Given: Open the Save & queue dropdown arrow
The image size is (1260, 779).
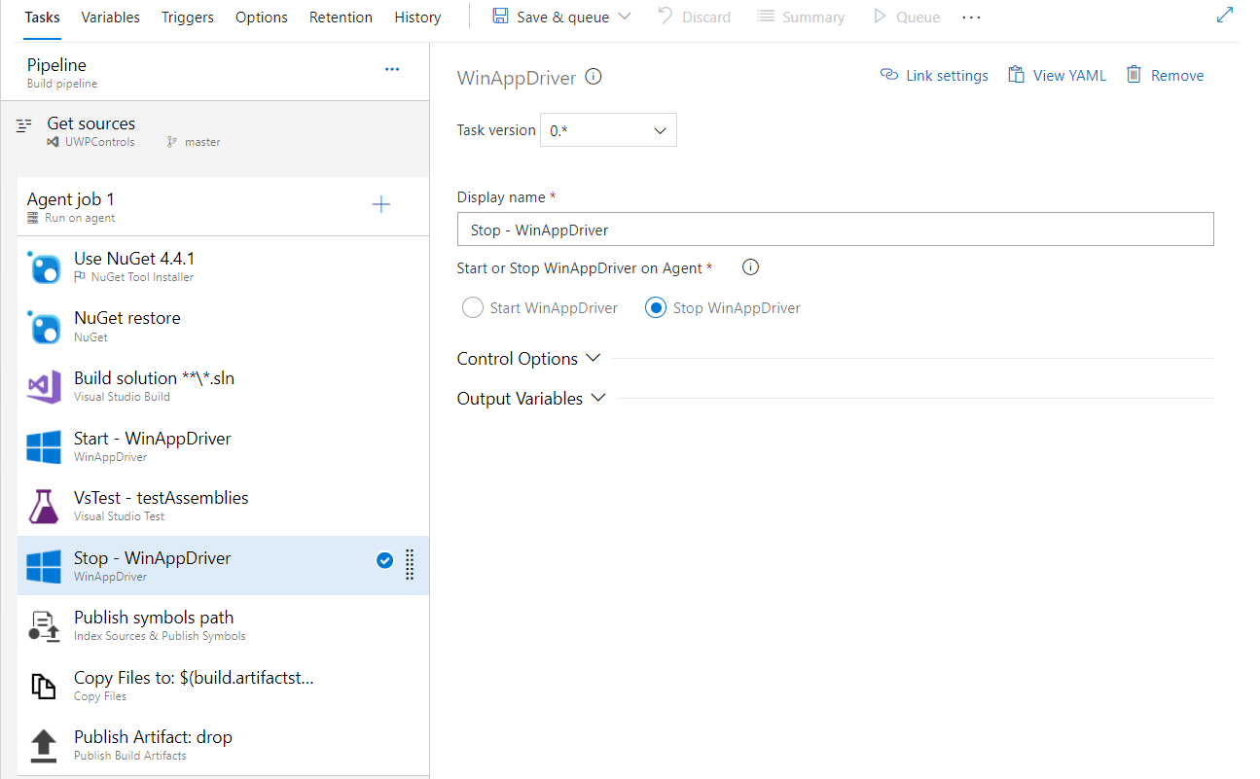Looking at the screenshot, I should click(x=625, y=17).
